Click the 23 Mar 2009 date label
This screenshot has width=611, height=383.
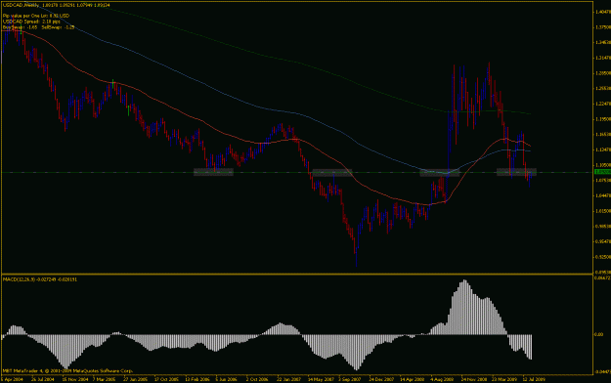(x=504, y=379)
